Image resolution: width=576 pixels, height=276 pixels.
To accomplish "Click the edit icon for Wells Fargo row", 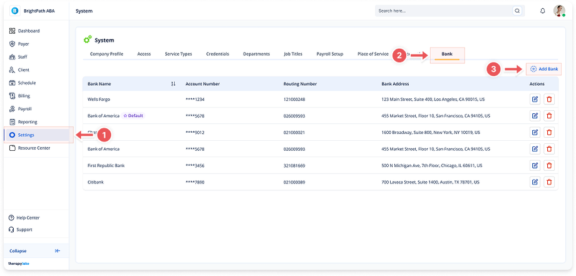I will click(535, 100).
